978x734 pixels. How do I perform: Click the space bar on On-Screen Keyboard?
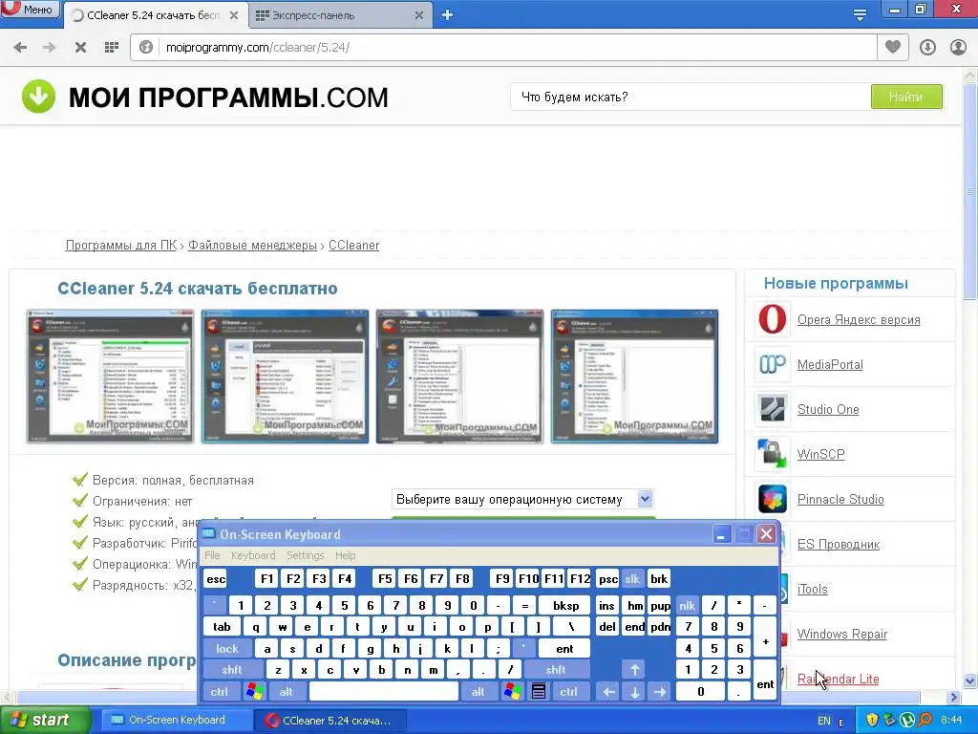click(384, 692)
